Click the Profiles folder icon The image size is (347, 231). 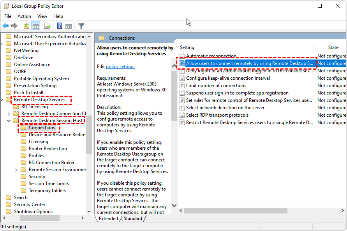click(23, 156)
